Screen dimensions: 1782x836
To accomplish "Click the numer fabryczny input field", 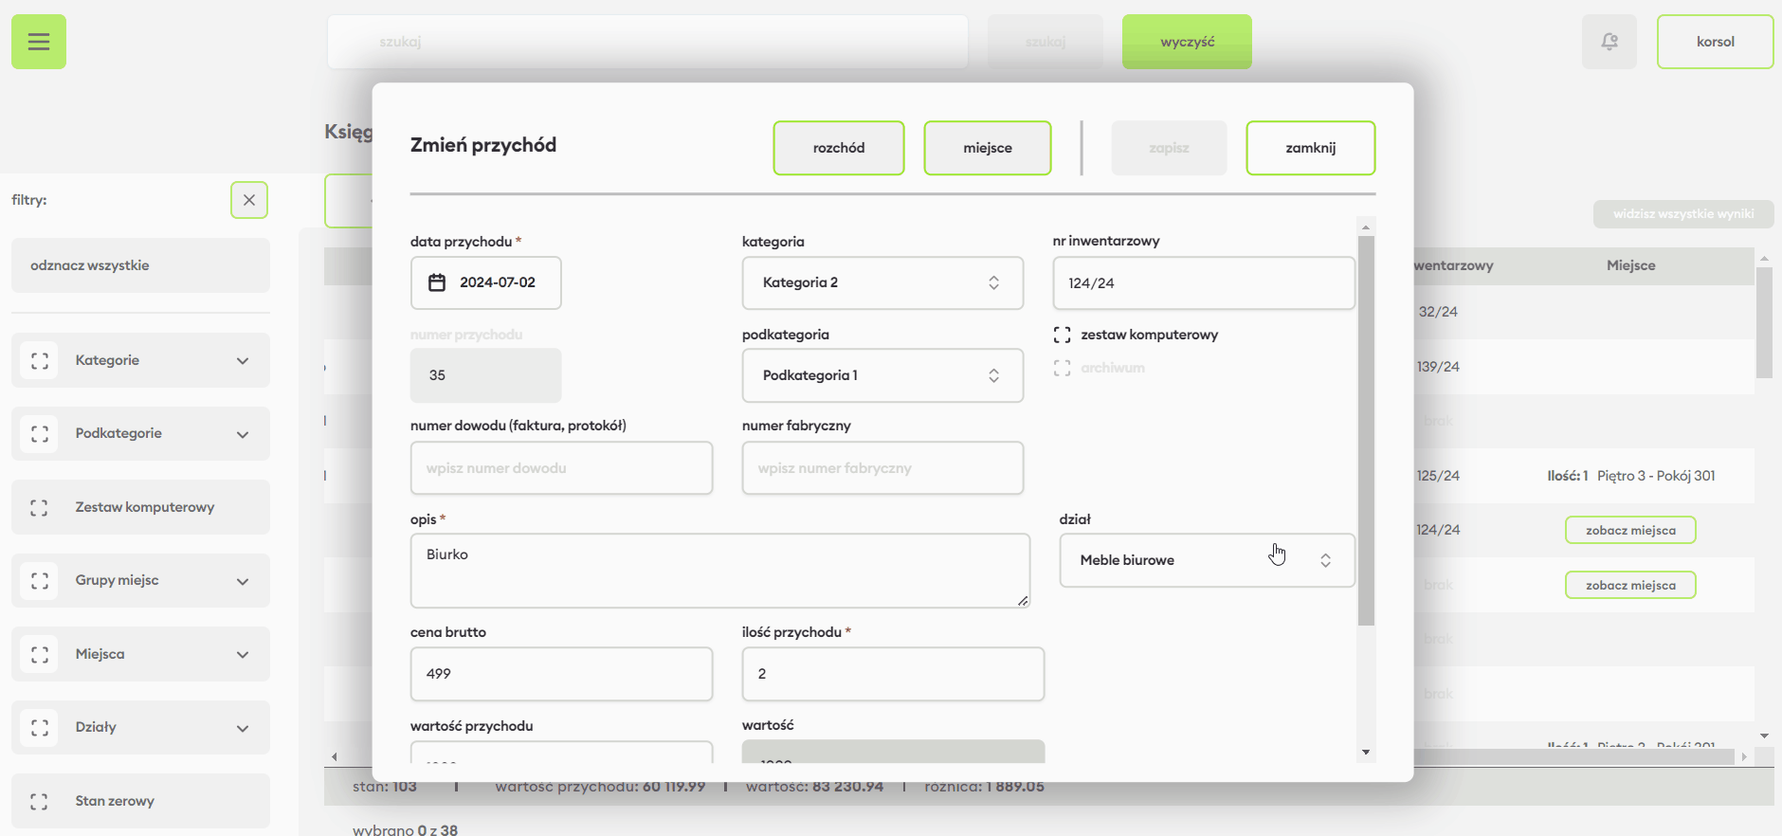I will pos(882,468).
